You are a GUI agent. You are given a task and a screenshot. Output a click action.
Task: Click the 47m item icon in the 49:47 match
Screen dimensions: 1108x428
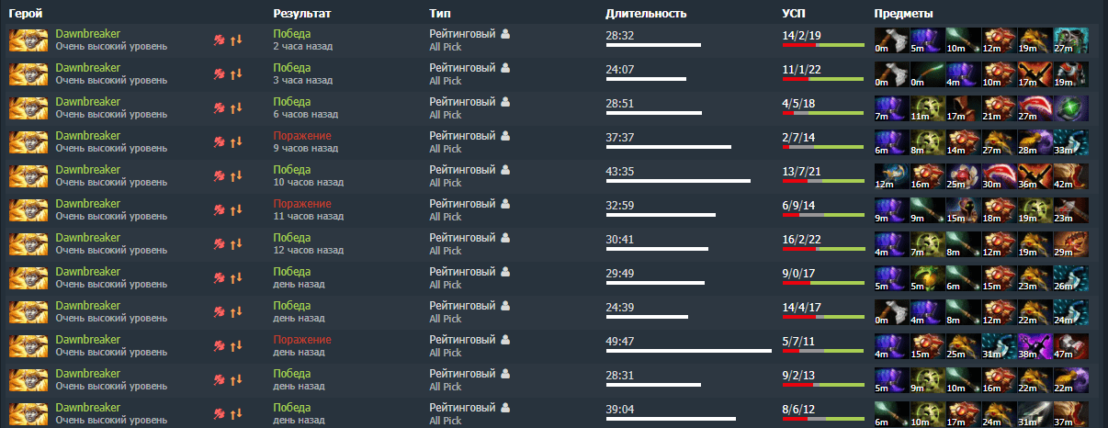point(1071,346)
